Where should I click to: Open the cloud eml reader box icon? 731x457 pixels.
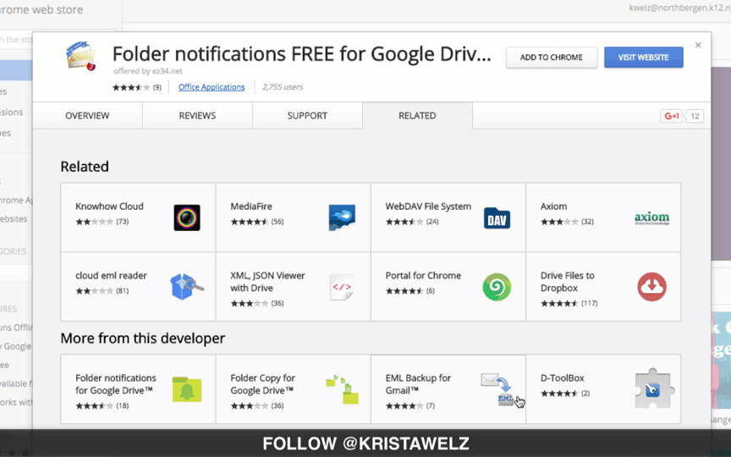pos(186,286)
